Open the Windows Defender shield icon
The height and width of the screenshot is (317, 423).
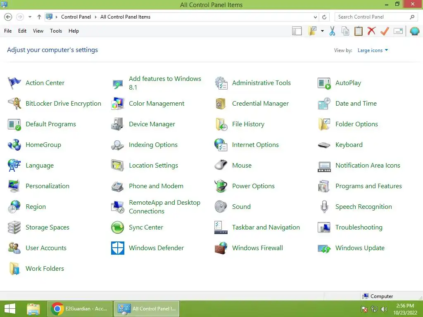(118, 248)
